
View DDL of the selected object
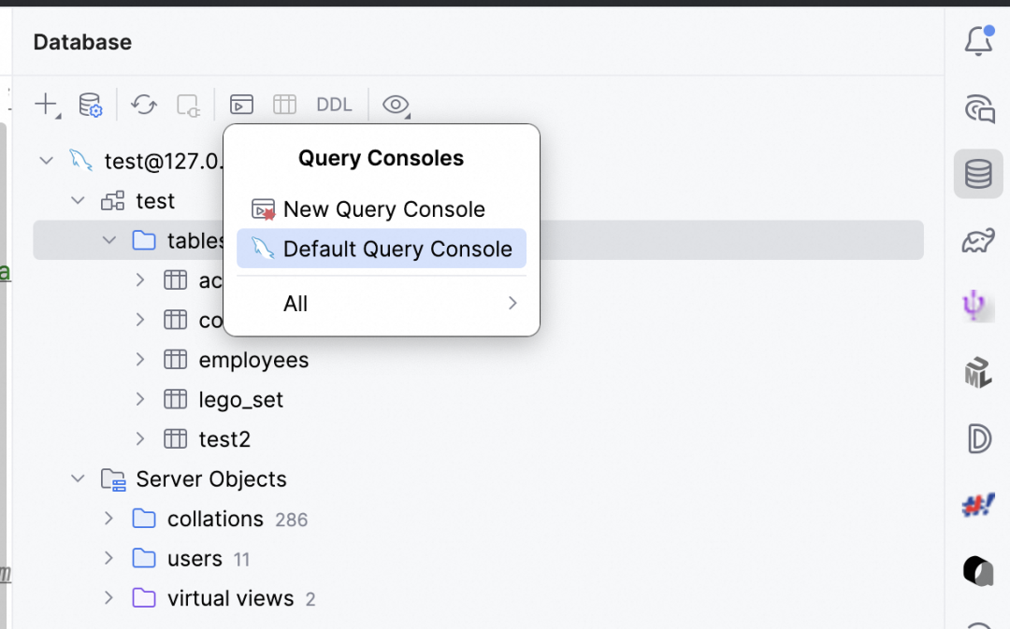[x=334, y=104]
